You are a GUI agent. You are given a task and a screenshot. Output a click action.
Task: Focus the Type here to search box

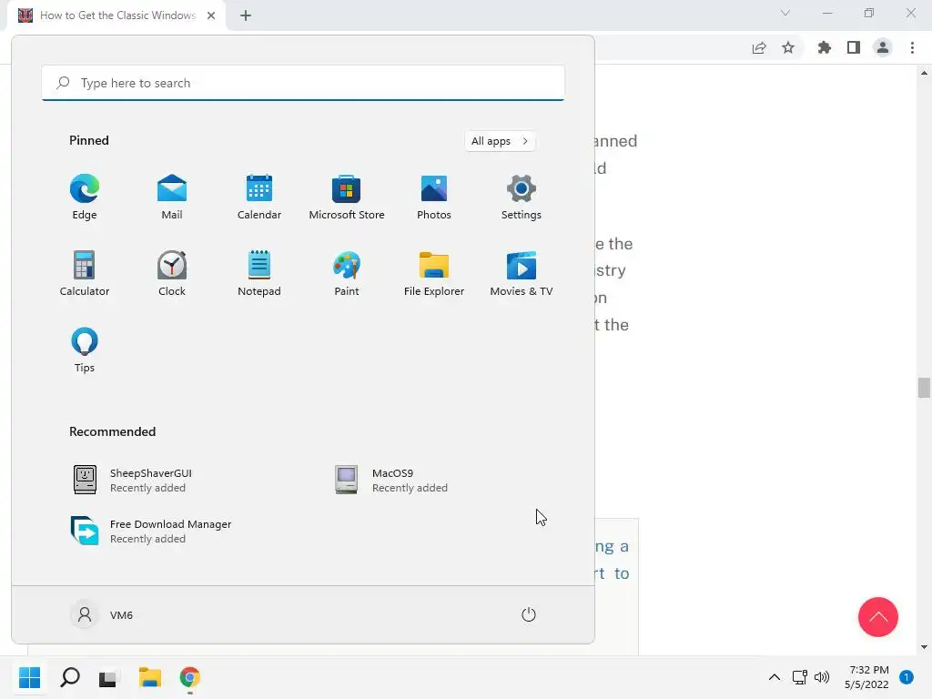(x=303, y=83)
